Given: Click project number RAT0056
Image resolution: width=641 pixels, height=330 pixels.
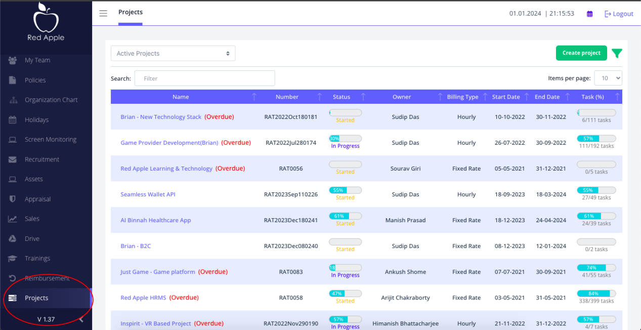Looking at the screenshot, I should click(x=291, y=169).
